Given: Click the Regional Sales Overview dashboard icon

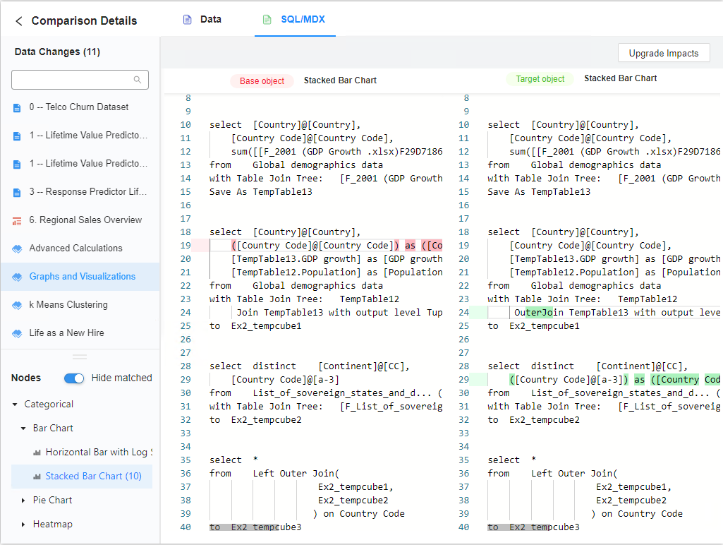Looking at the screenshot, I should pyautogui.click(x=17, y=220).
